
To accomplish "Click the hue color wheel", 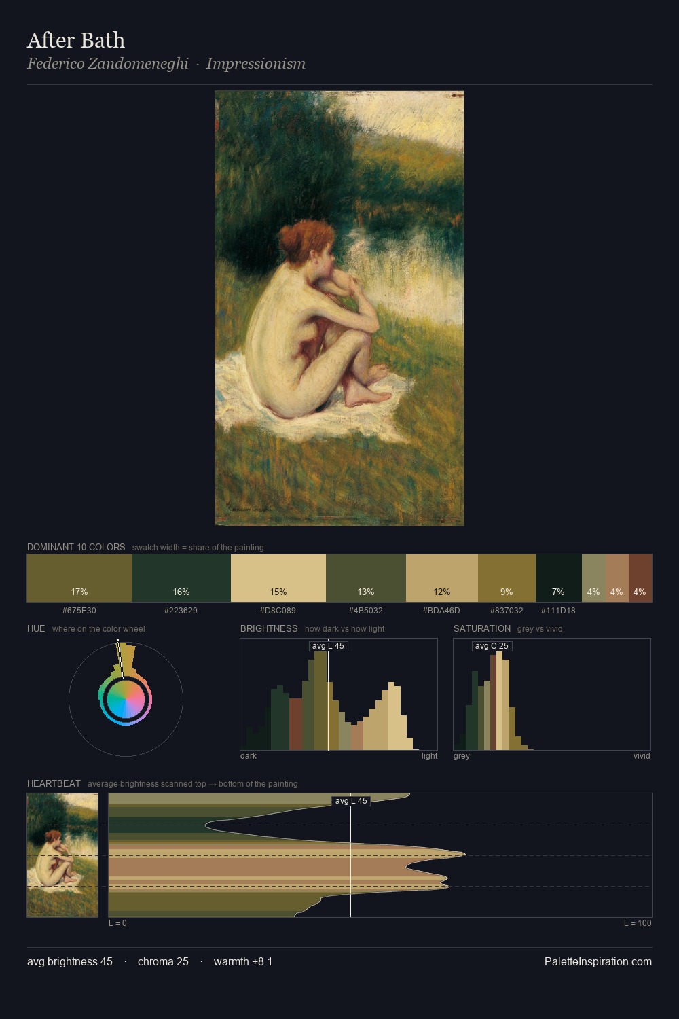I will pos(126,699).
